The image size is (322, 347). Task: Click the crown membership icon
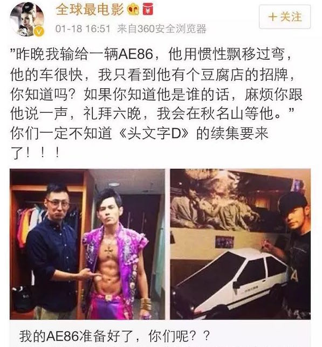click(133, 10)
